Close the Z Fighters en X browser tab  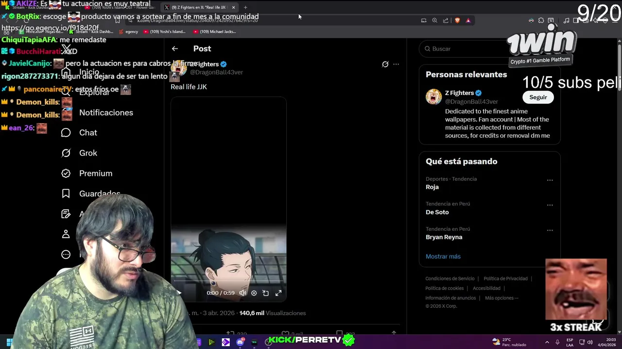pos(233,7)
